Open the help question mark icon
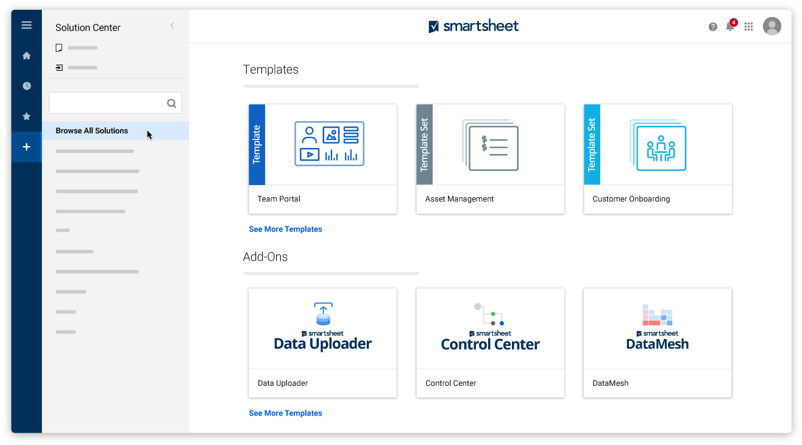Image resolution: width=802 pixels, height=445 pixels. click(x=713, y=27)
